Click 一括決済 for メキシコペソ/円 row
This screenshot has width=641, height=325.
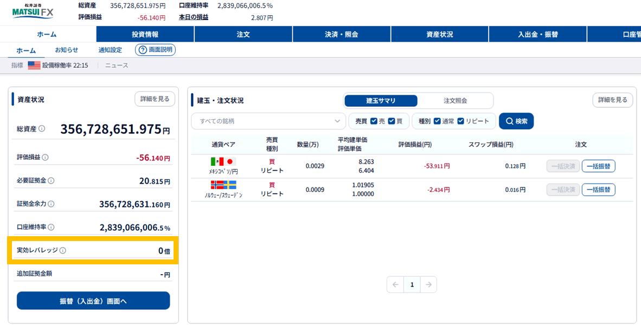(563, 166)
